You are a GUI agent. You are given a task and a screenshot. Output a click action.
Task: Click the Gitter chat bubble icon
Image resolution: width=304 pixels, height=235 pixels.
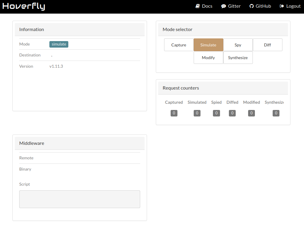pos(224,6)
